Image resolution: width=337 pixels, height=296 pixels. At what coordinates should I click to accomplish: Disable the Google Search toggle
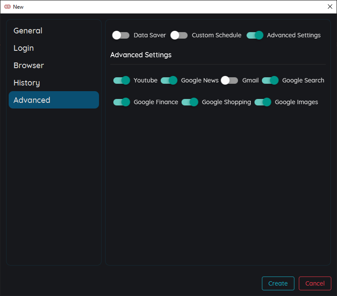pos(270,80)
